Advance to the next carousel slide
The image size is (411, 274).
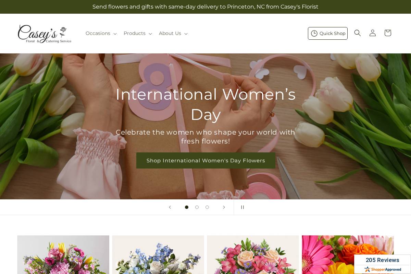click(x=224, y=207)
